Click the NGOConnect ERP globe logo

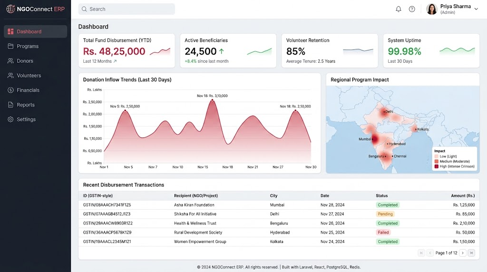(x=10, y=9)
